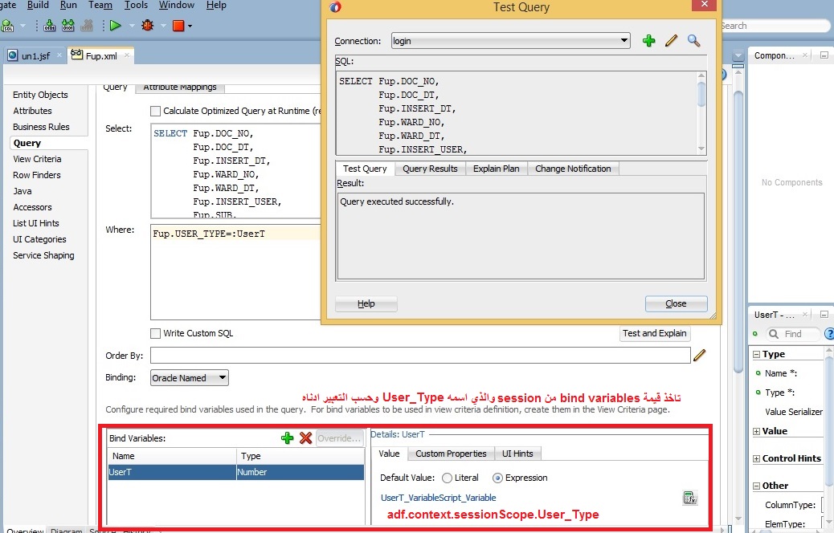
Task: Open the Custom Properties tab
Action: click(x=451, y=454)
